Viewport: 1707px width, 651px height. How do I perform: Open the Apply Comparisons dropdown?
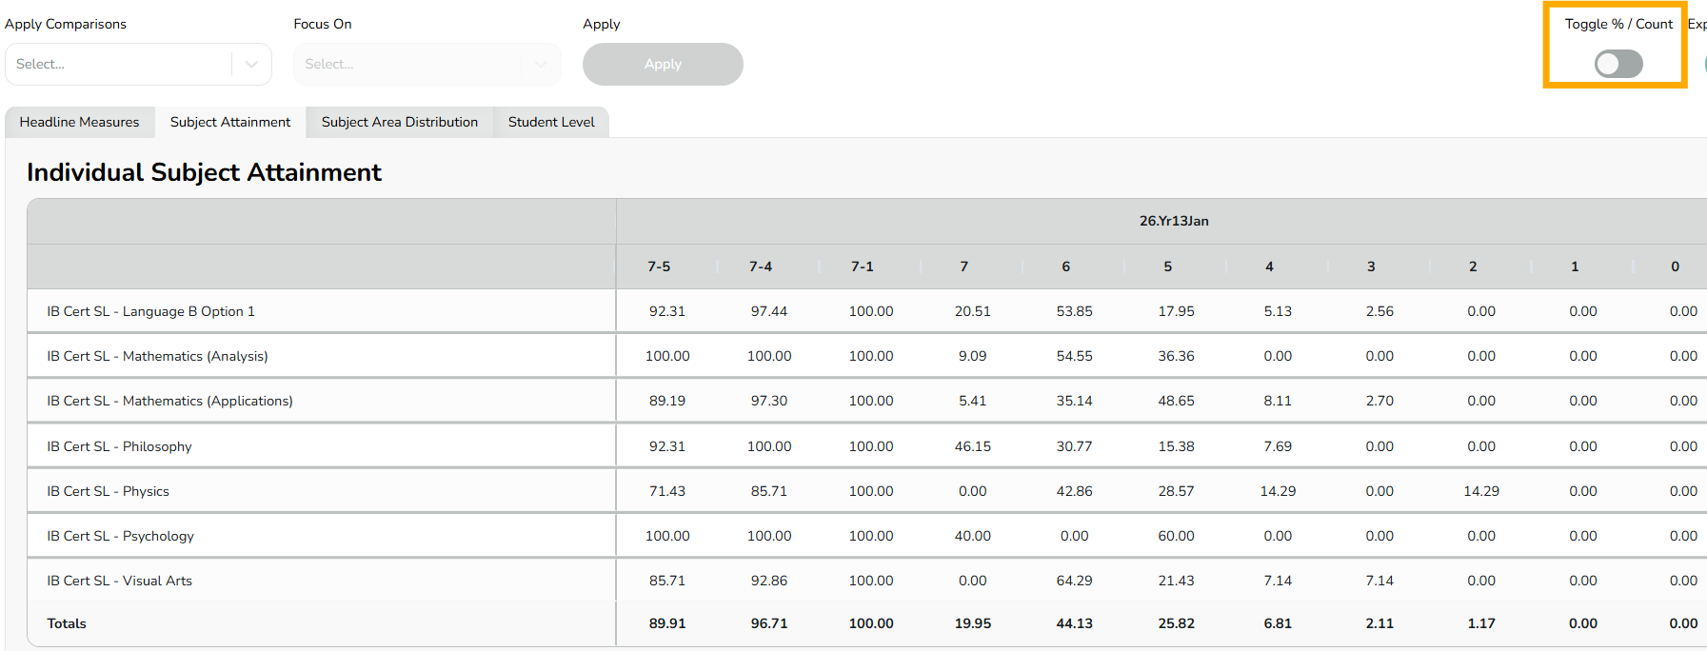119,64
